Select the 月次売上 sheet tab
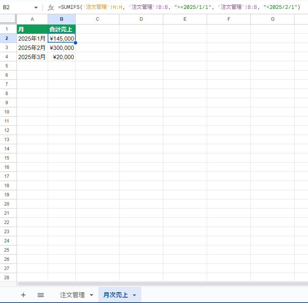Screen dimensions: 308x303 coord(116,295)
